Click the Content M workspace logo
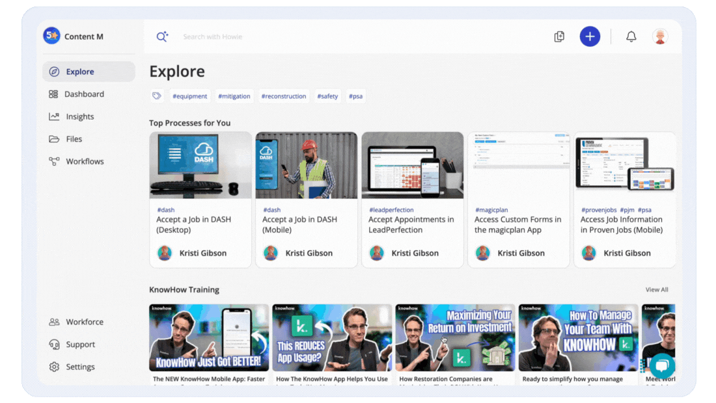This screenshot has height=403, width=716. (x=51, y=36)
